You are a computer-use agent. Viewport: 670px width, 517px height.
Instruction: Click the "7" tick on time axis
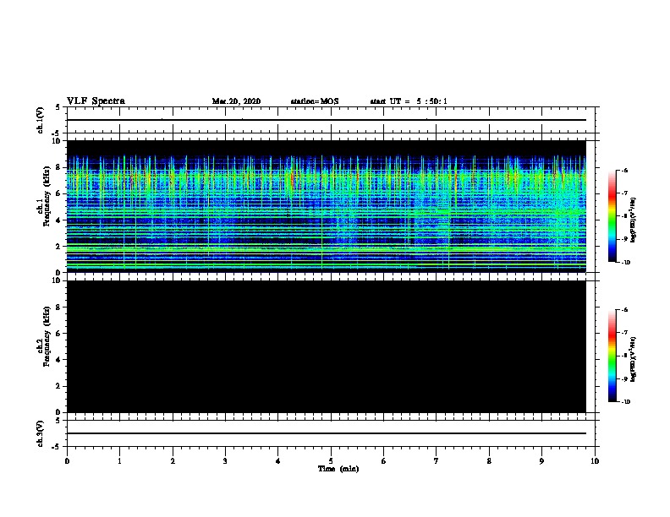[437, 461]
